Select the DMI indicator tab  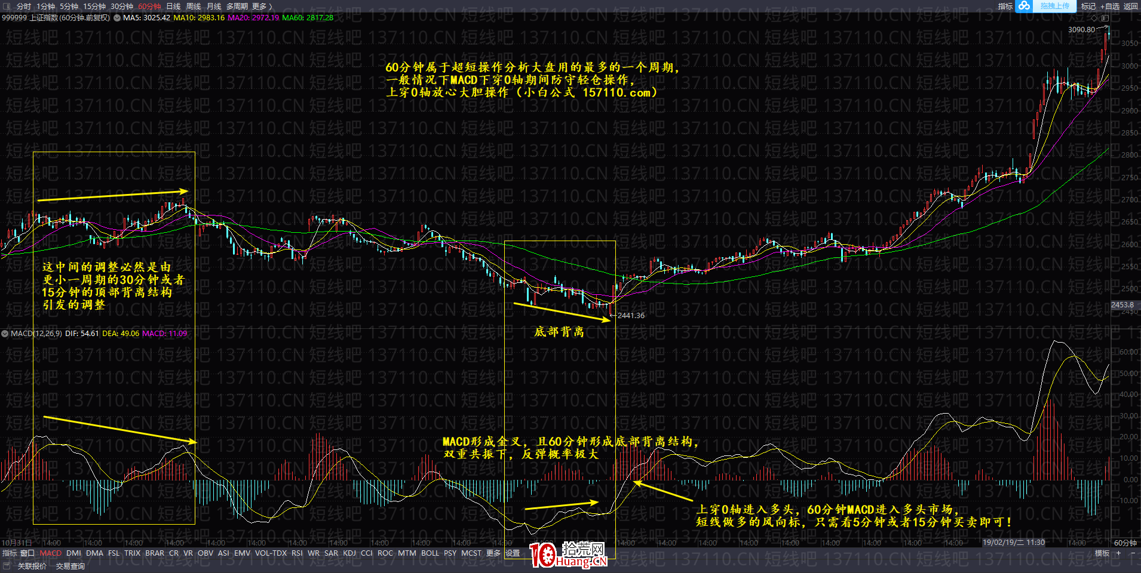tap(74, 553)
